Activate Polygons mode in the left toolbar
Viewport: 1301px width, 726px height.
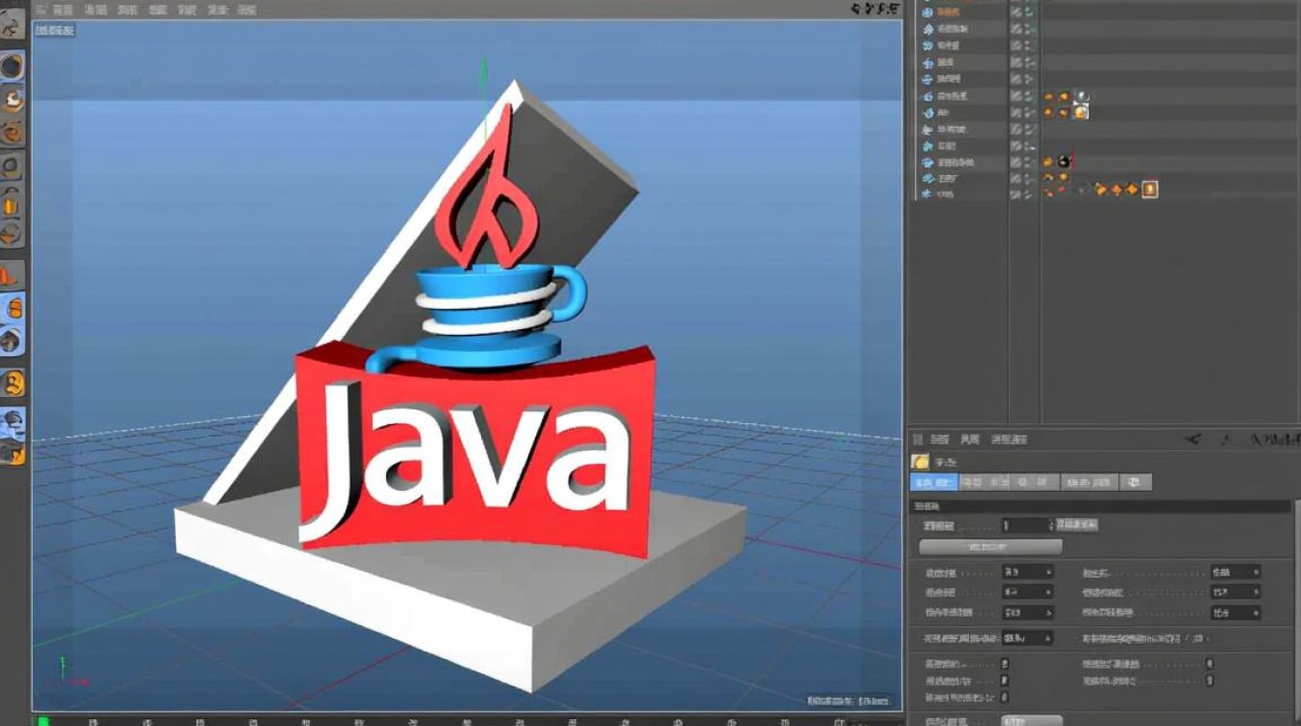13,237
